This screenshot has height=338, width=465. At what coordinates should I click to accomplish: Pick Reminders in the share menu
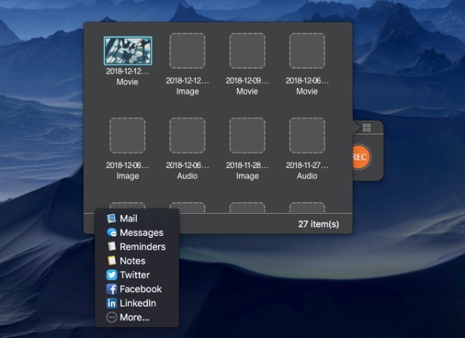[x=137, y=247]
